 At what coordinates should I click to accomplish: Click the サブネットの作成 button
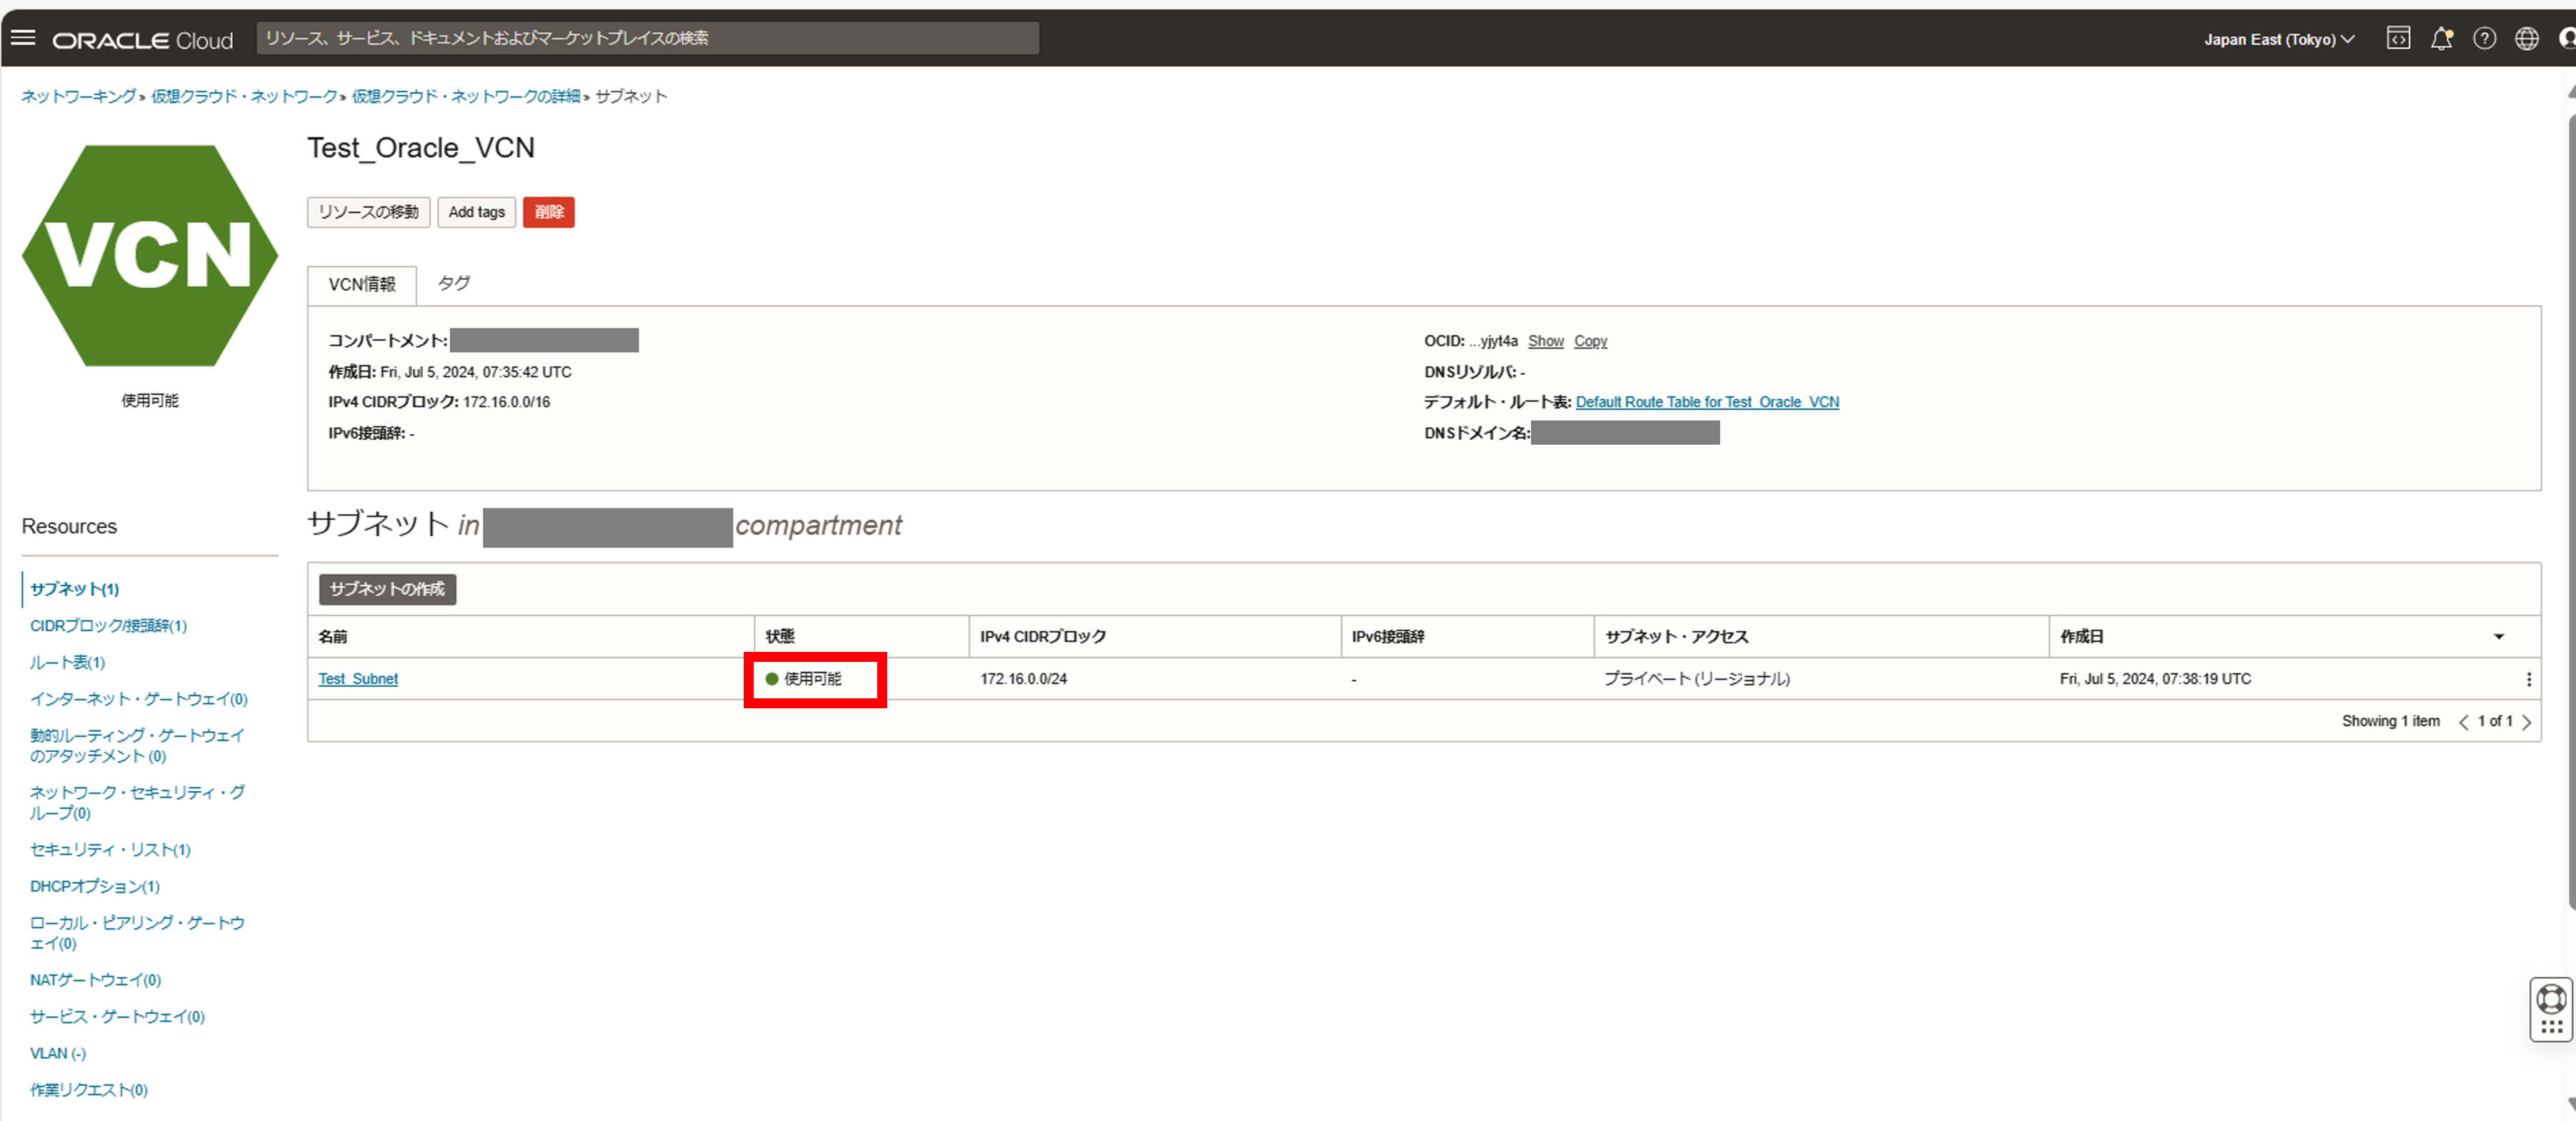pyautogui.click(x=387, y=590)
